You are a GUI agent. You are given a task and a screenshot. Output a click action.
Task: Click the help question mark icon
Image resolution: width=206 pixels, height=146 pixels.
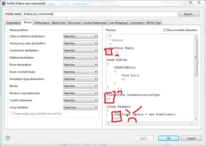[8, 138]
